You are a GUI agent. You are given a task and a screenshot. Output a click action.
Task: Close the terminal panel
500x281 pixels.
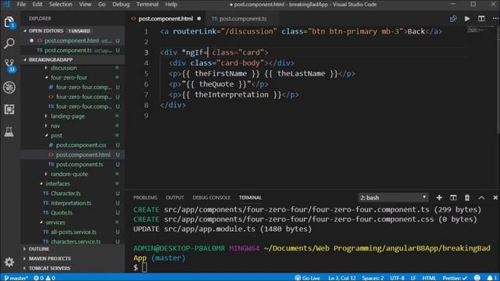tap(495, 197)
